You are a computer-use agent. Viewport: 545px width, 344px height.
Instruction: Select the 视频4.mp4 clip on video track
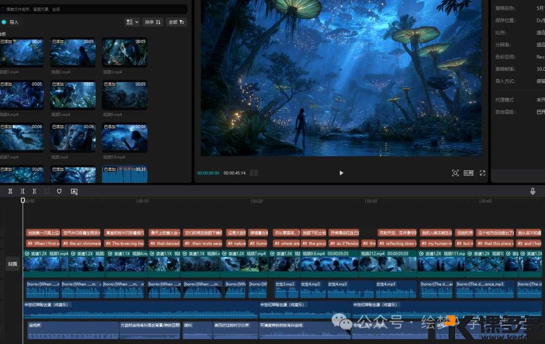click(x=126, y=263)
